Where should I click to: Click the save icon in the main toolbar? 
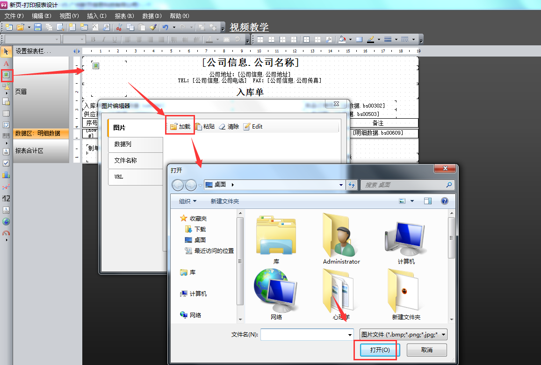point(38,27)
